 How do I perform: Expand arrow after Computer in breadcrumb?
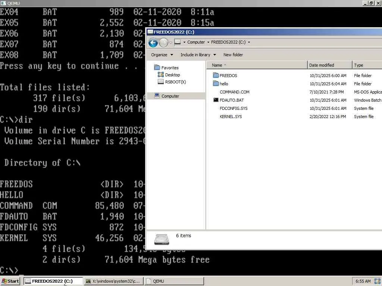tap(208, 42)
